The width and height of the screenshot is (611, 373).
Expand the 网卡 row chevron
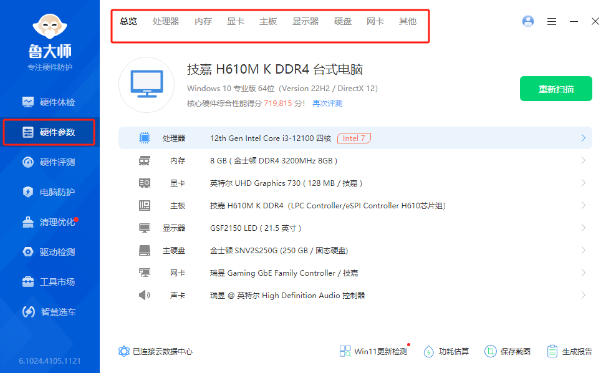click(583, 273)
